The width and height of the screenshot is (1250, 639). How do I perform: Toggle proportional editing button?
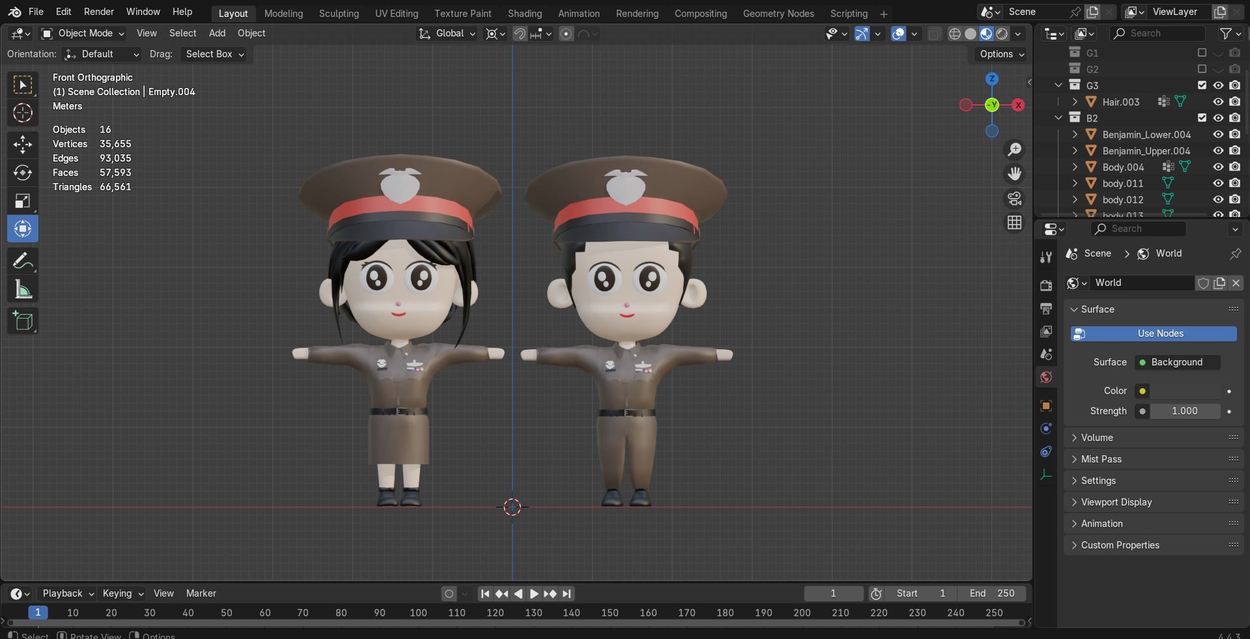click(x=566, y=34)
